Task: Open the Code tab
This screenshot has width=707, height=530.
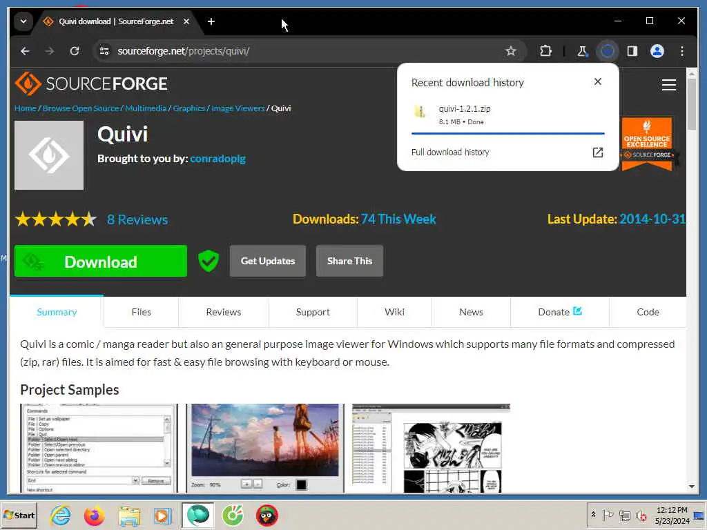Action: (x=648, y=312)
